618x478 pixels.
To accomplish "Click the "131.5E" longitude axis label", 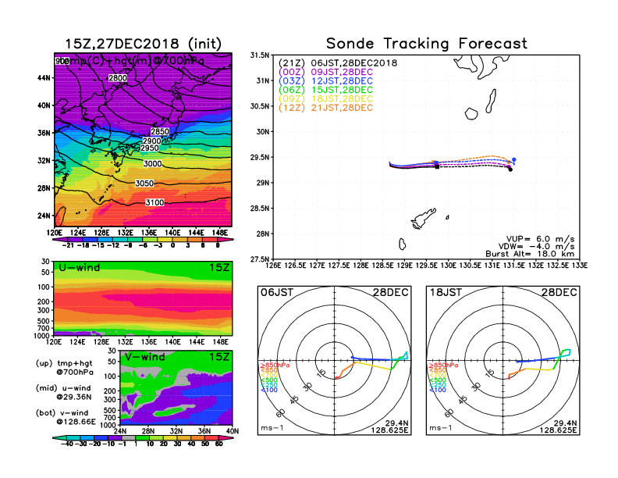I will (514, 266).
